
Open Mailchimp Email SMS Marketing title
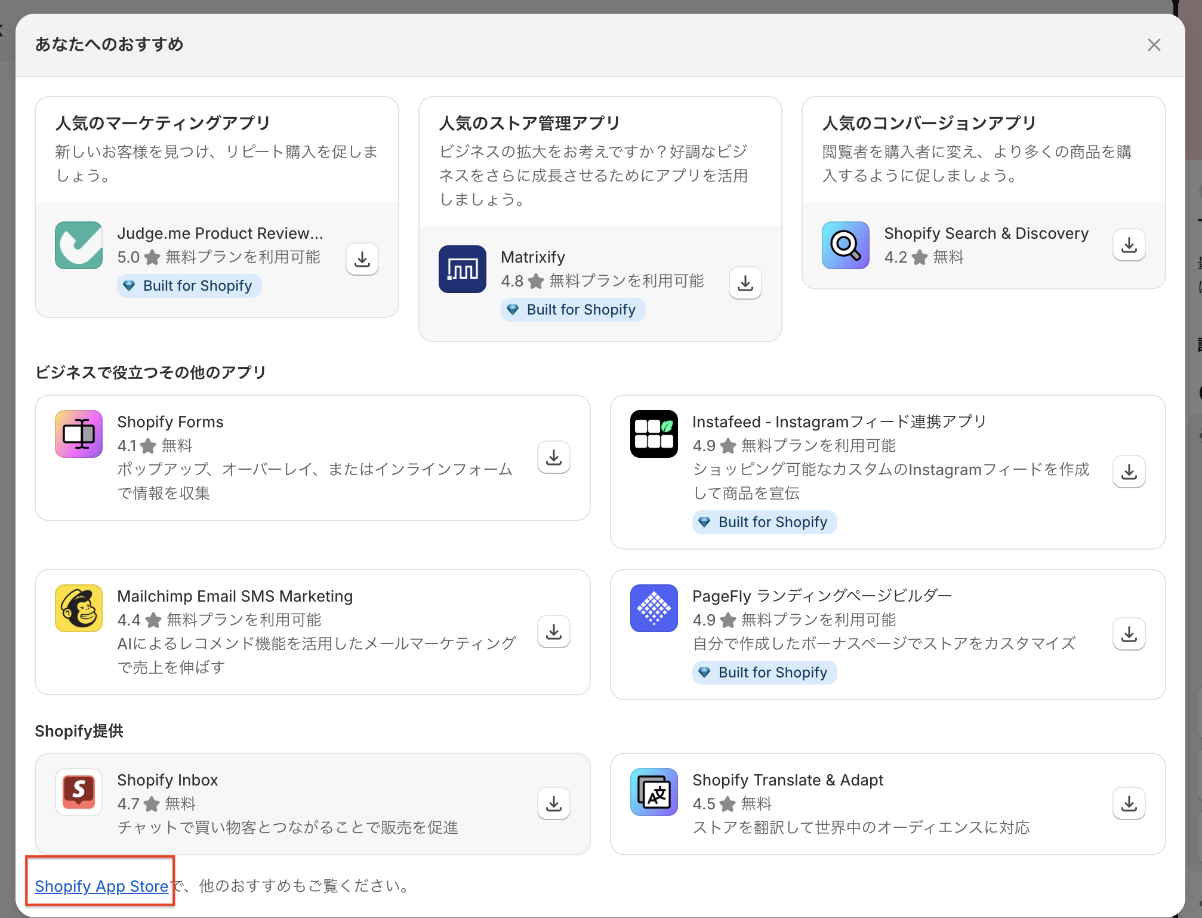tap(235, 596)
